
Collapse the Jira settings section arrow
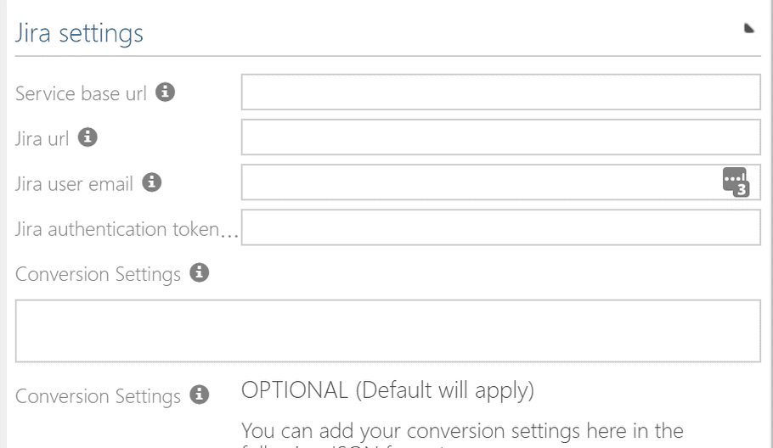click(x=749, y=28)
